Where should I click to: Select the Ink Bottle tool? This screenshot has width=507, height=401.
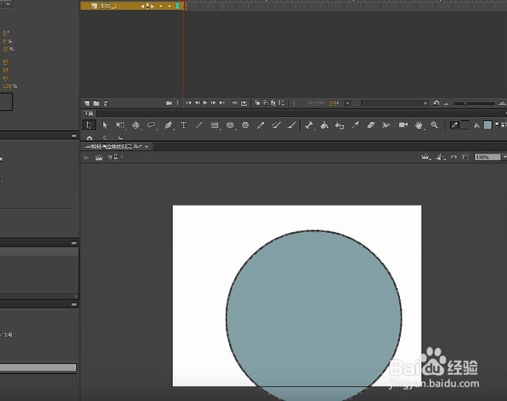point(340,125)
